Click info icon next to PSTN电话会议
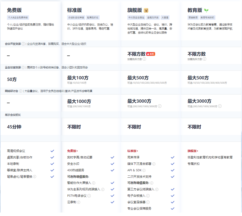 (89, 196)
